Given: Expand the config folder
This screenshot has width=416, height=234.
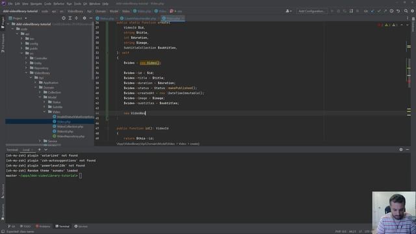Looking at the screenshot, I should tap(21, 44).
